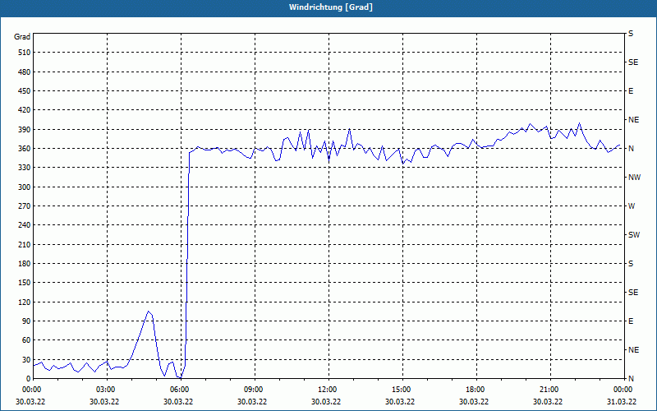Select the y-axis value "240"

click(25, 225)
